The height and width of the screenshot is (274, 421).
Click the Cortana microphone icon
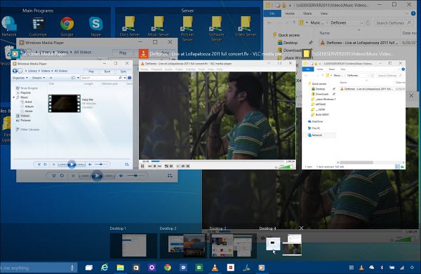tap(72, 268)
